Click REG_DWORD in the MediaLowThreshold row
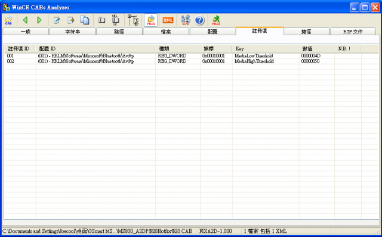This screenshot has width=382, height=237. 172,56
